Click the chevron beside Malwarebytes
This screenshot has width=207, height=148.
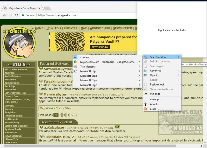41,94
